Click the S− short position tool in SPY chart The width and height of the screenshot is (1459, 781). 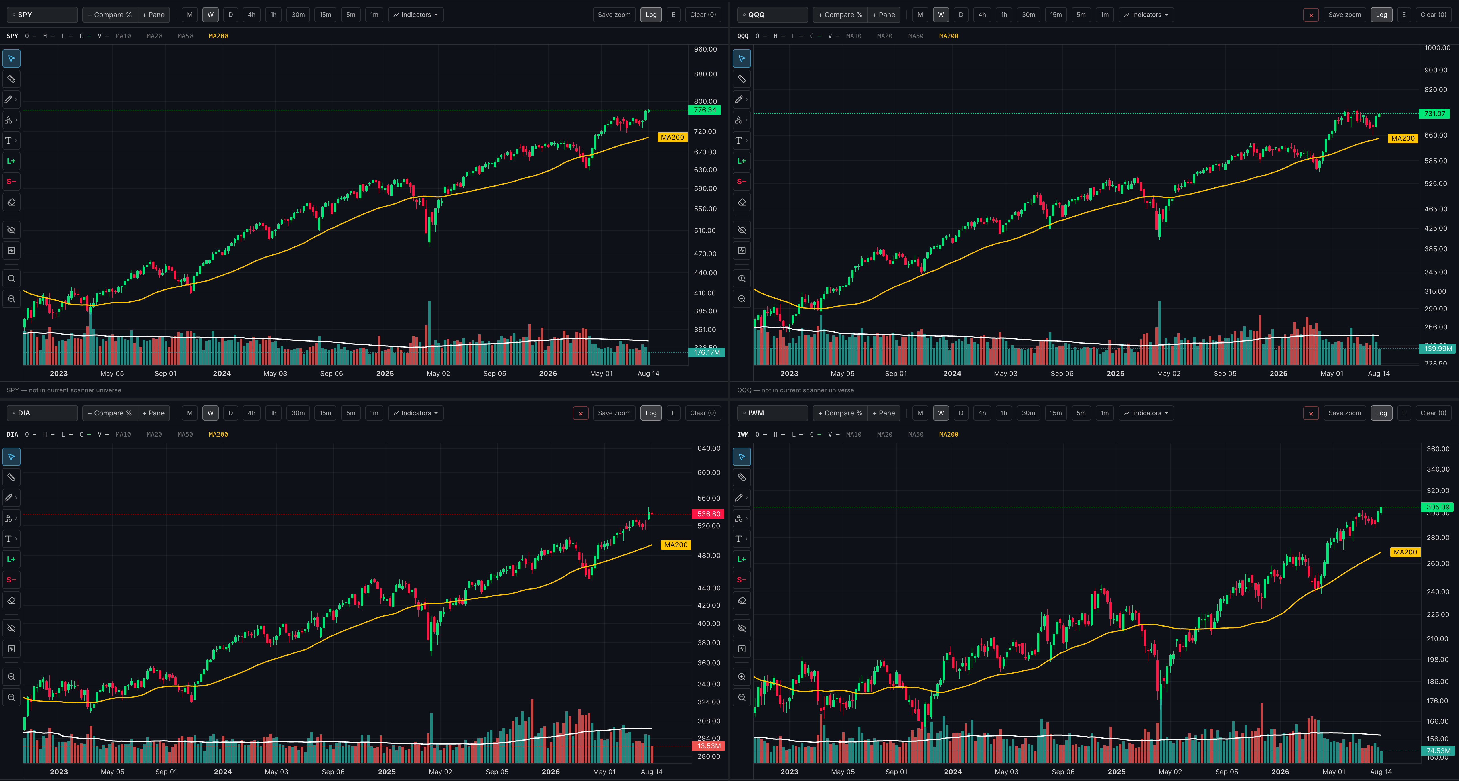(11, 182)
